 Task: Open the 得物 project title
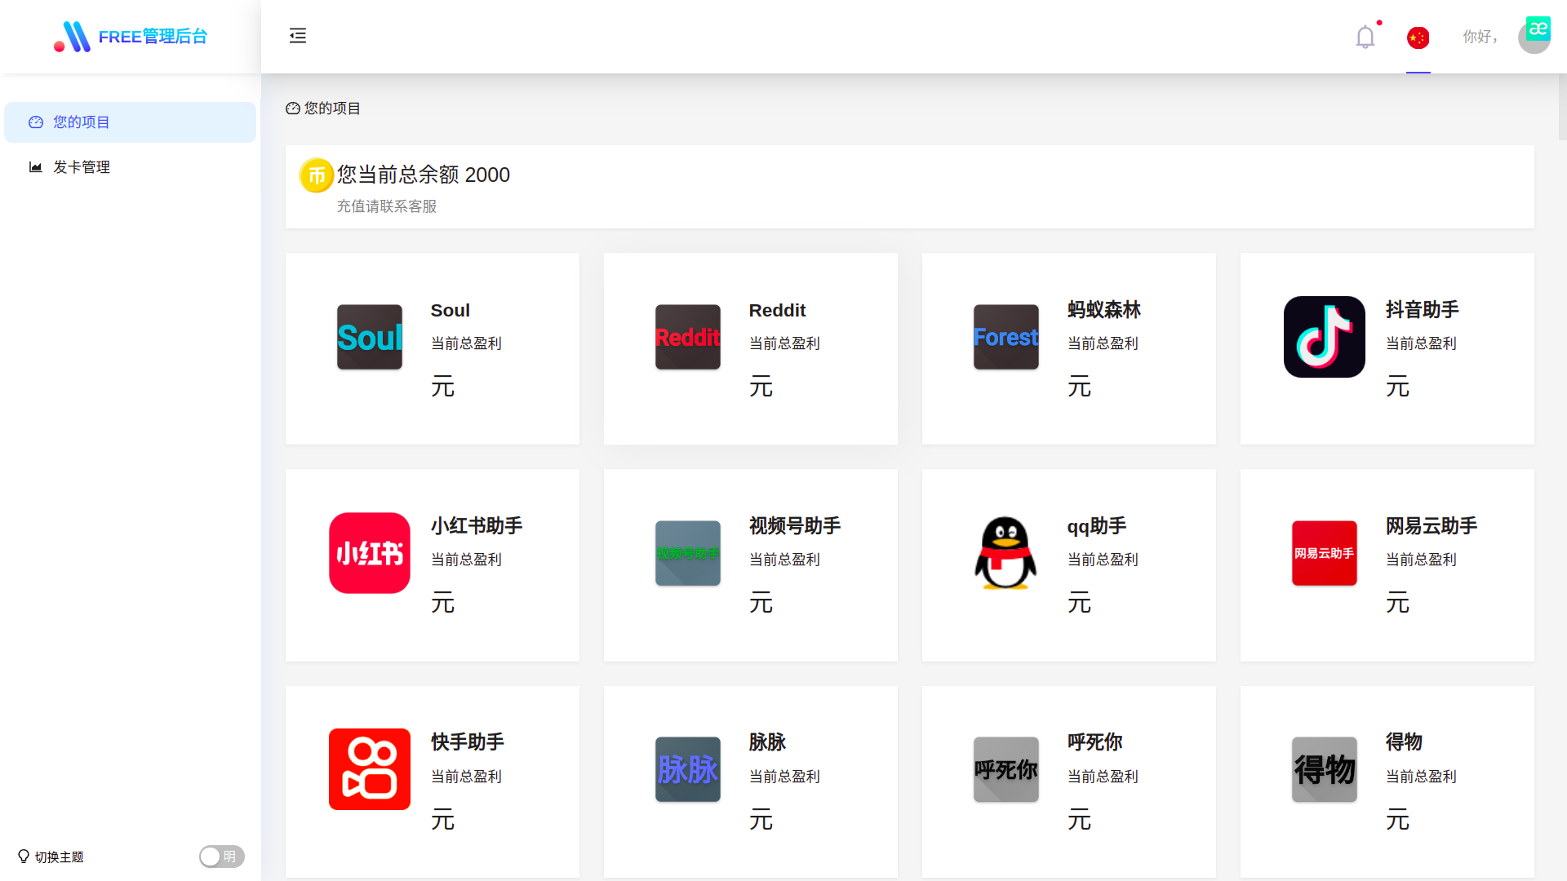point(1404,742)
